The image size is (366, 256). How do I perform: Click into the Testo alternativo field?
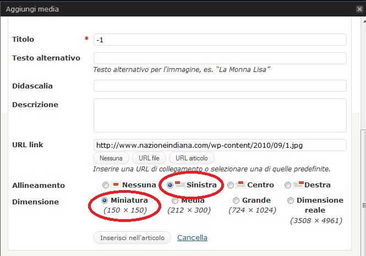tap(220, 58)
